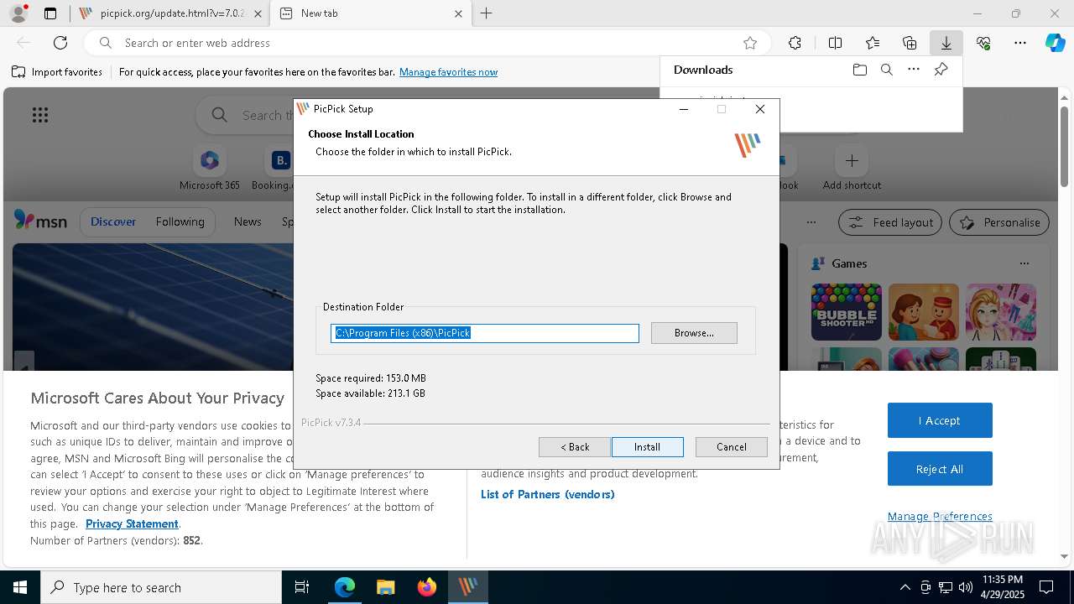Open volume control tray icon
Screen dimensions: 1074x604
965,587
